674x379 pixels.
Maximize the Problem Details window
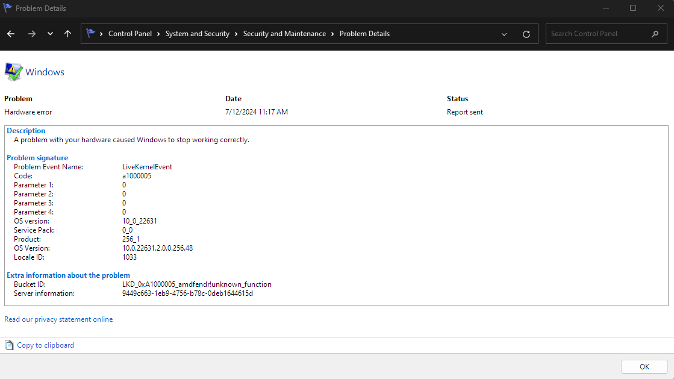click(633, 8)
